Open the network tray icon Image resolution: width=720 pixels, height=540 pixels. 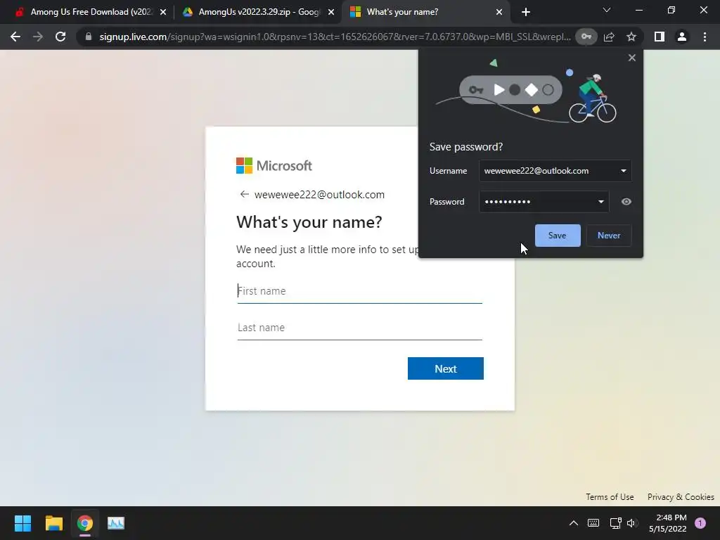tap(615, 523)
